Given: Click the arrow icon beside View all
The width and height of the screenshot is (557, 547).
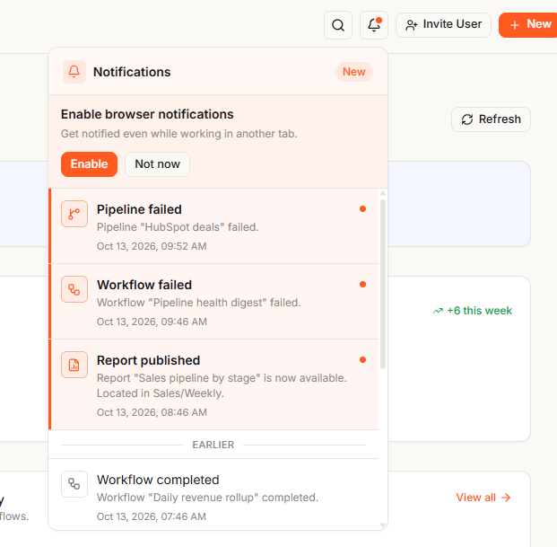Looking at the screenshot, I should pos(506,498).
